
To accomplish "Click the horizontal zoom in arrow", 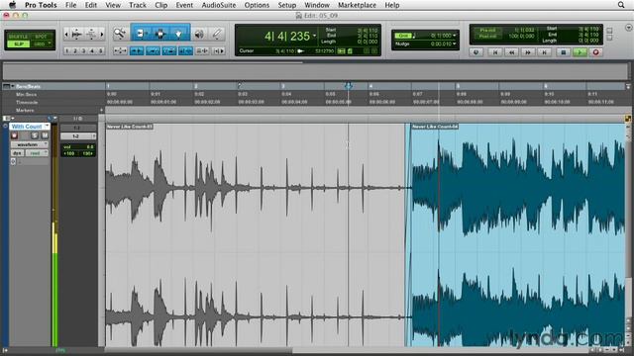I will tap(102, 35).
